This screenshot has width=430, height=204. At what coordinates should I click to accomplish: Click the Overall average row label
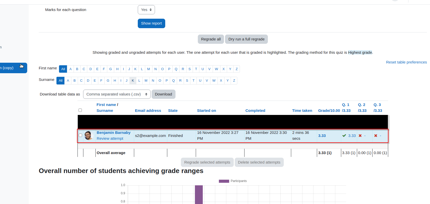coord(111,153)
